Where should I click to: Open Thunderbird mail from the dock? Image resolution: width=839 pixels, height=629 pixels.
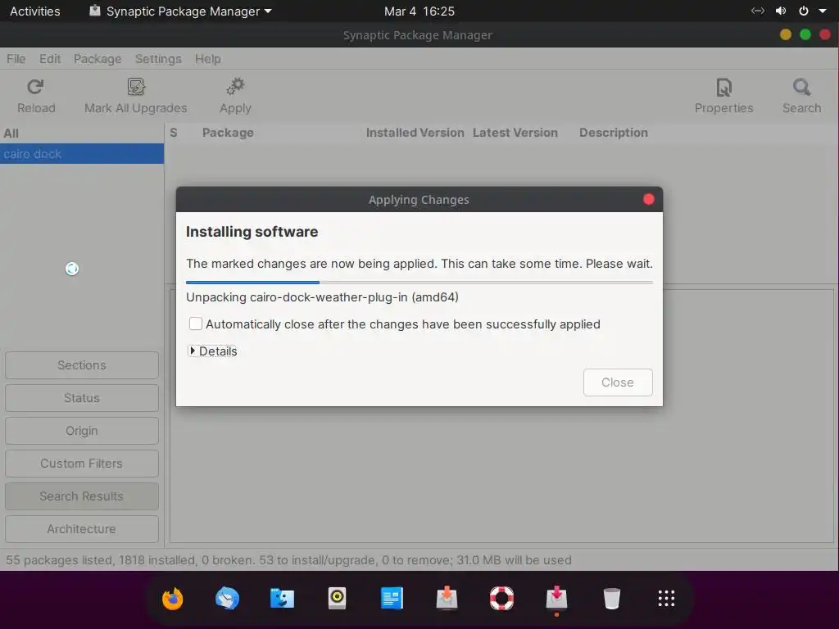(x=228, y=599)
